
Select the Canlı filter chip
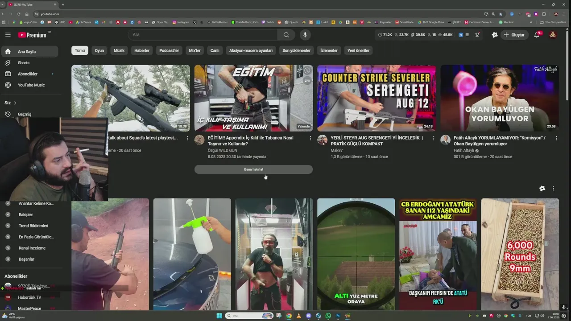(x=215, y=50)
